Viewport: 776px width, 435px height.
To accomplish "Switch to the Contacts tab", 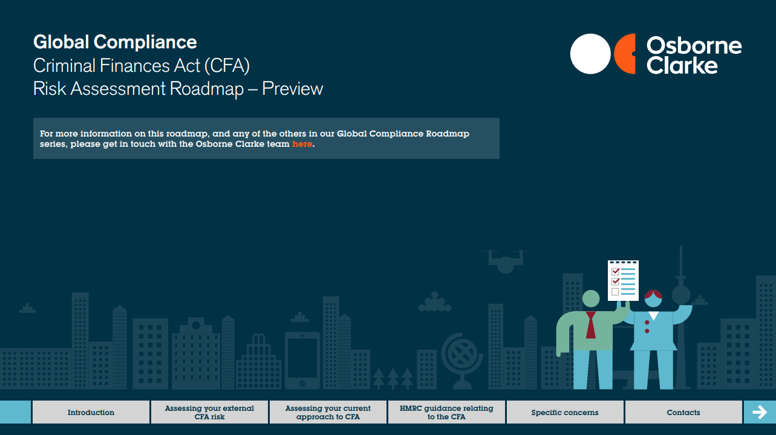I will pyautogui.click(x=683, y=412).
